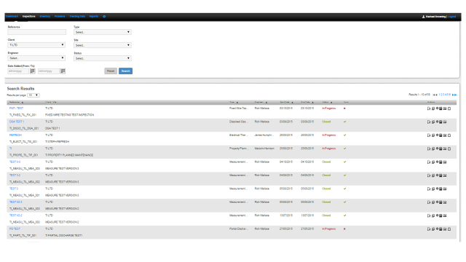Click the Date Added To input field

[x=49, y=71]
